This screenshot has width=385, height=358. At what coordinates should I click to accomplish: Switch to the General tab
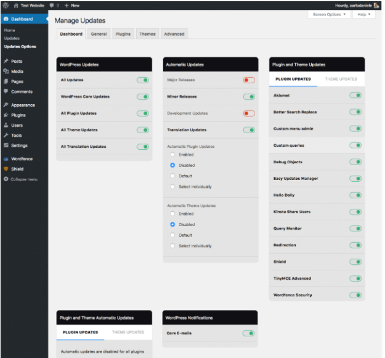[99, 34]
